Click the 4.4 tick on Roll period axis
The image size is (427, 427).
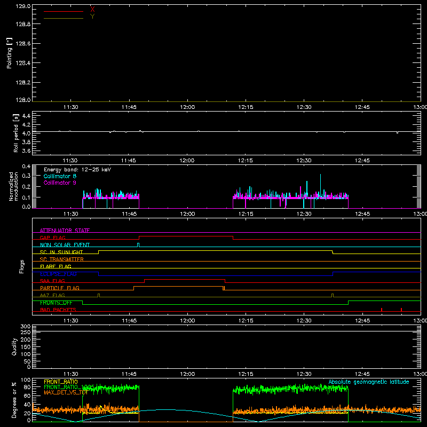(x=26, y=116)
